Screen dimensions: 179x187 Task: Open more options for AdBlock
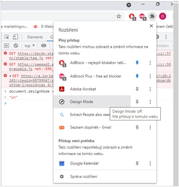150,63
